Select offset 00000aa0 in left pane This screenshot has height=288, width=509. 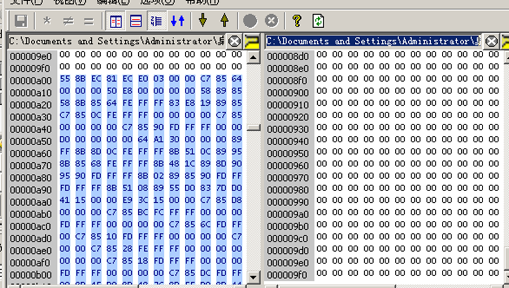31,202
